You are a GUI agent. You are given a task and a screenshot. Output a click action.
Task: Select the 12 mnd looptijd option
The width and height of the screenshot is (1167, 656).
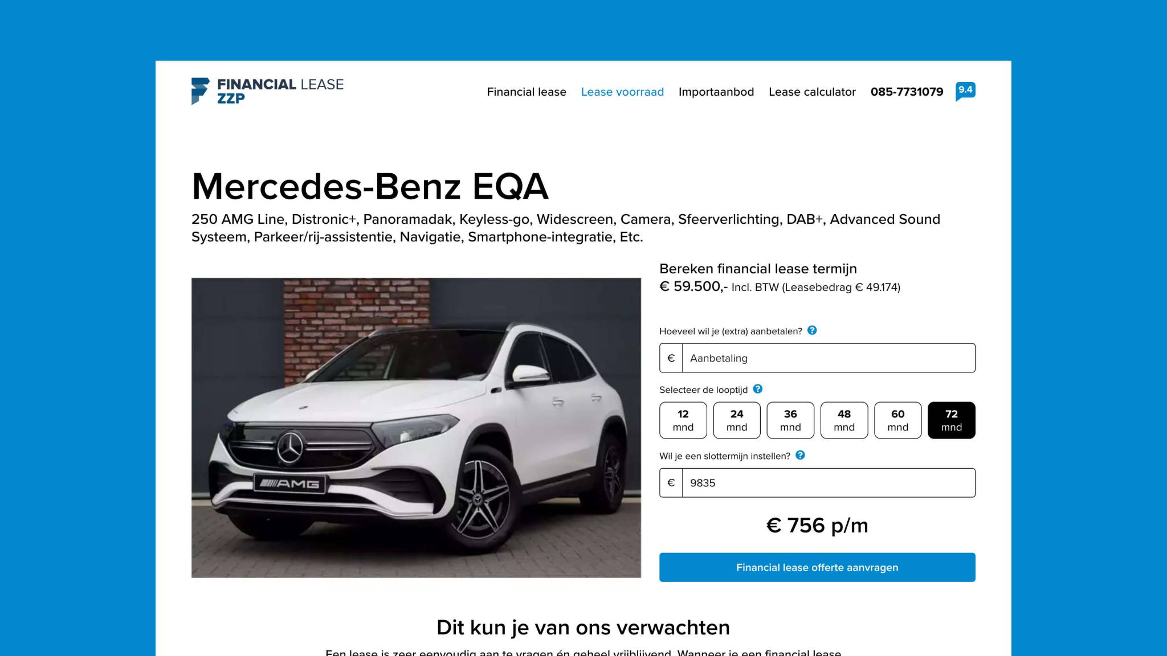click(x=683, y=420)
